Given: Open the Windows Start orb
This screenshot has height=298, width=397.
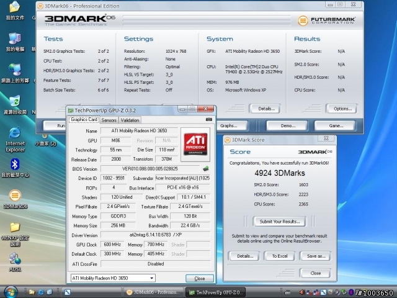Looking at the screenshot, I should (10, 292).
